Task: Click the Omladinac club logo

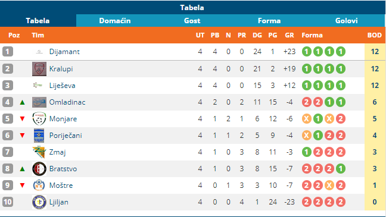Action: pos(39,102)
